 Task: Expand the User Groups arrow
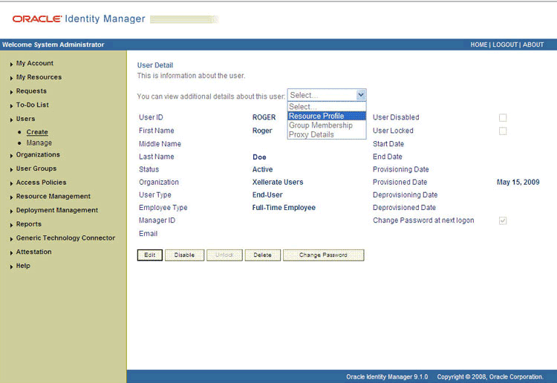pos(11,169)
